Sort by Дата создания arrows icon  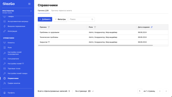pos(152,27)
